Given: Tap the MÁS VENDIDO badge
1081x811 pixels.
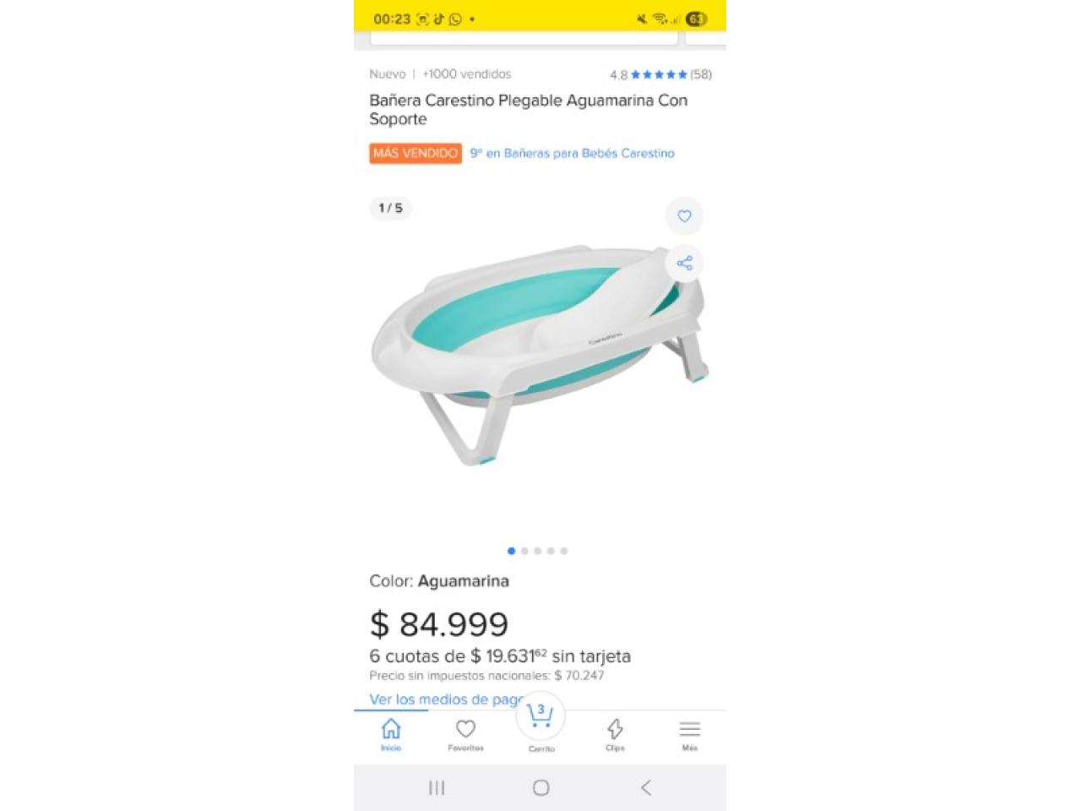Looking at the screenshot, I should tap(416, 154).
